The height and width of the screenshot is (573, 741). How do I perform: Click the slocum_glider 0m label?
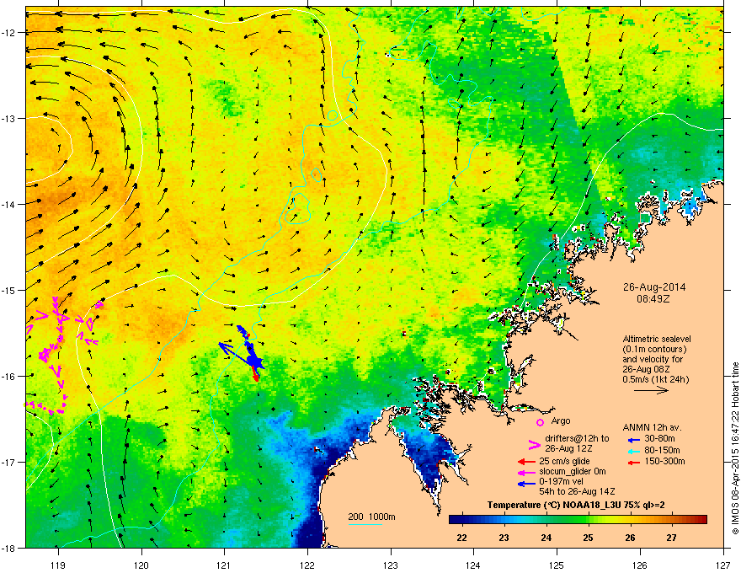(573, 471)
